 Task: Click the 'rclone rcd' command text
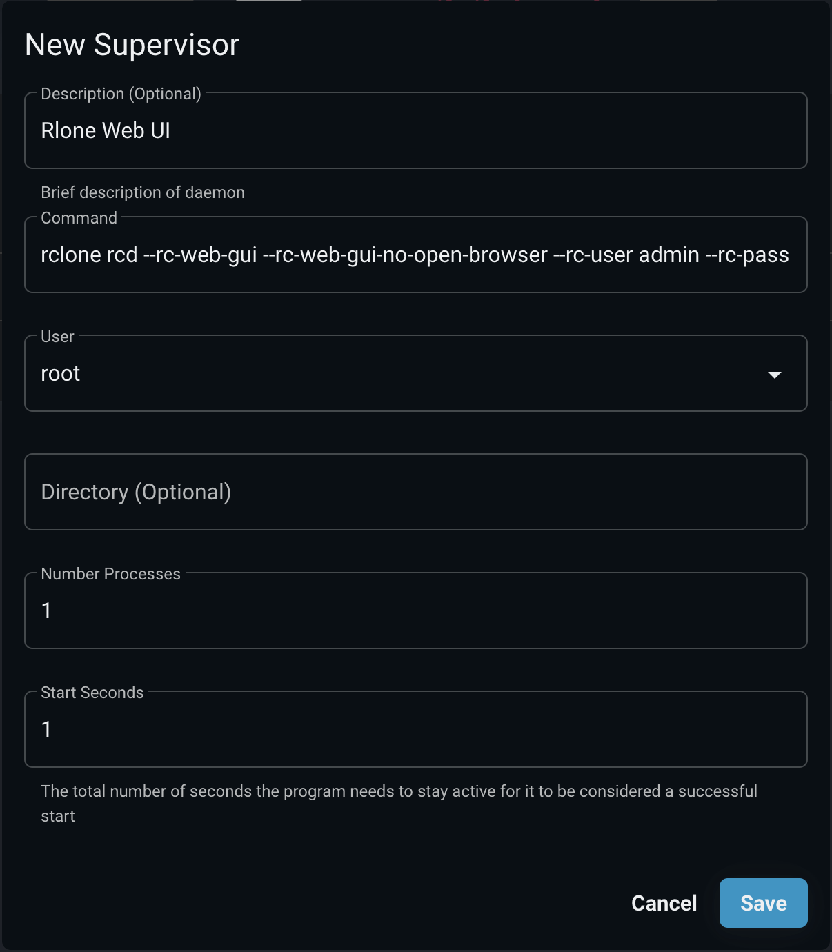pyautogui.click(x=89, y=255)
